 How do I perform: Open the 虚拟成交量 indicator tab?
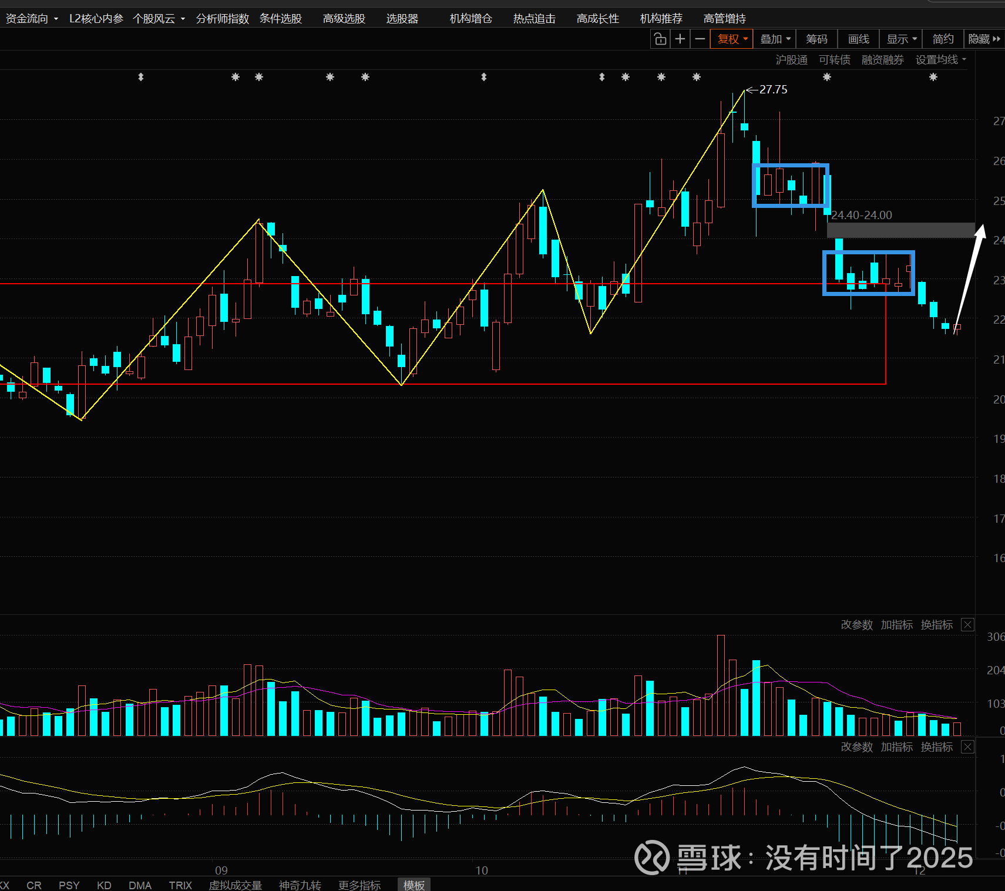236,885
